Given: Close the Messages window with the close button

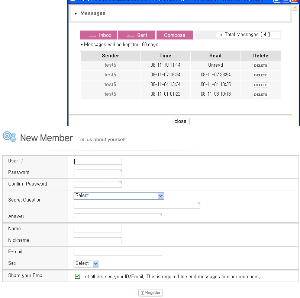Looking at the screenshot, I should 180,121.
